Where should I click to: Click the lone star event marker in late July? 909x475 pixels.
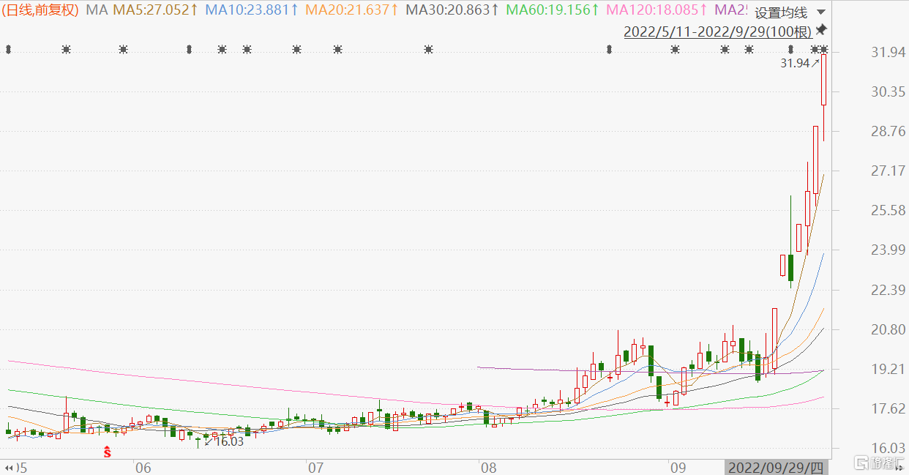click(x=428, y=50)
